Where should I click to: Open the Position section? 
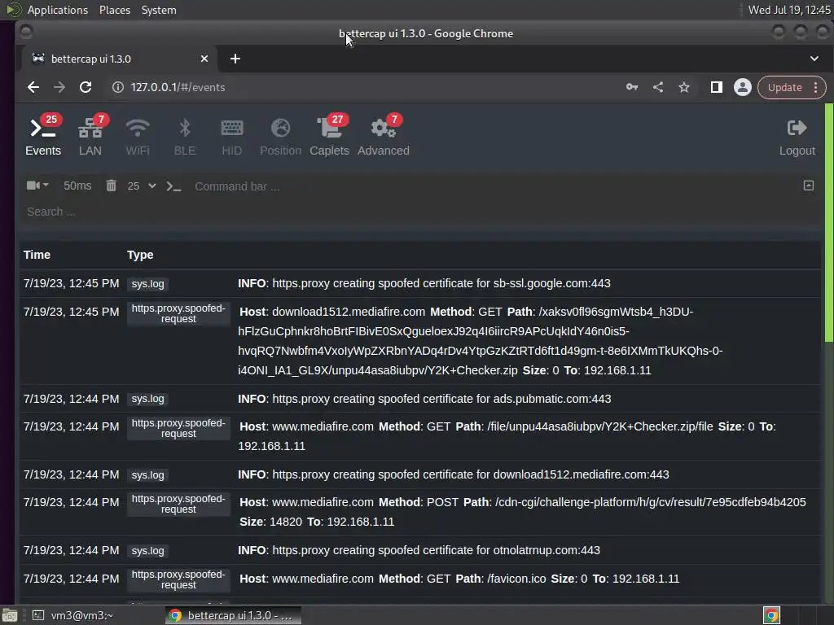[280, 138]
